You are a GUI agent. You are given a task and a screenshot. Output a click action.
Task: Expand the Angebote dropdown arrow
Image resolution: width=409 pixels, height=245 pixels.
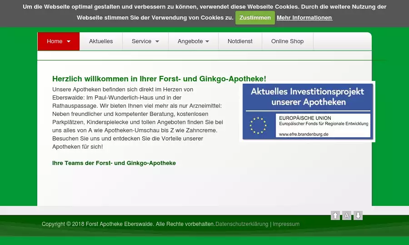click(x=207, y=41)
